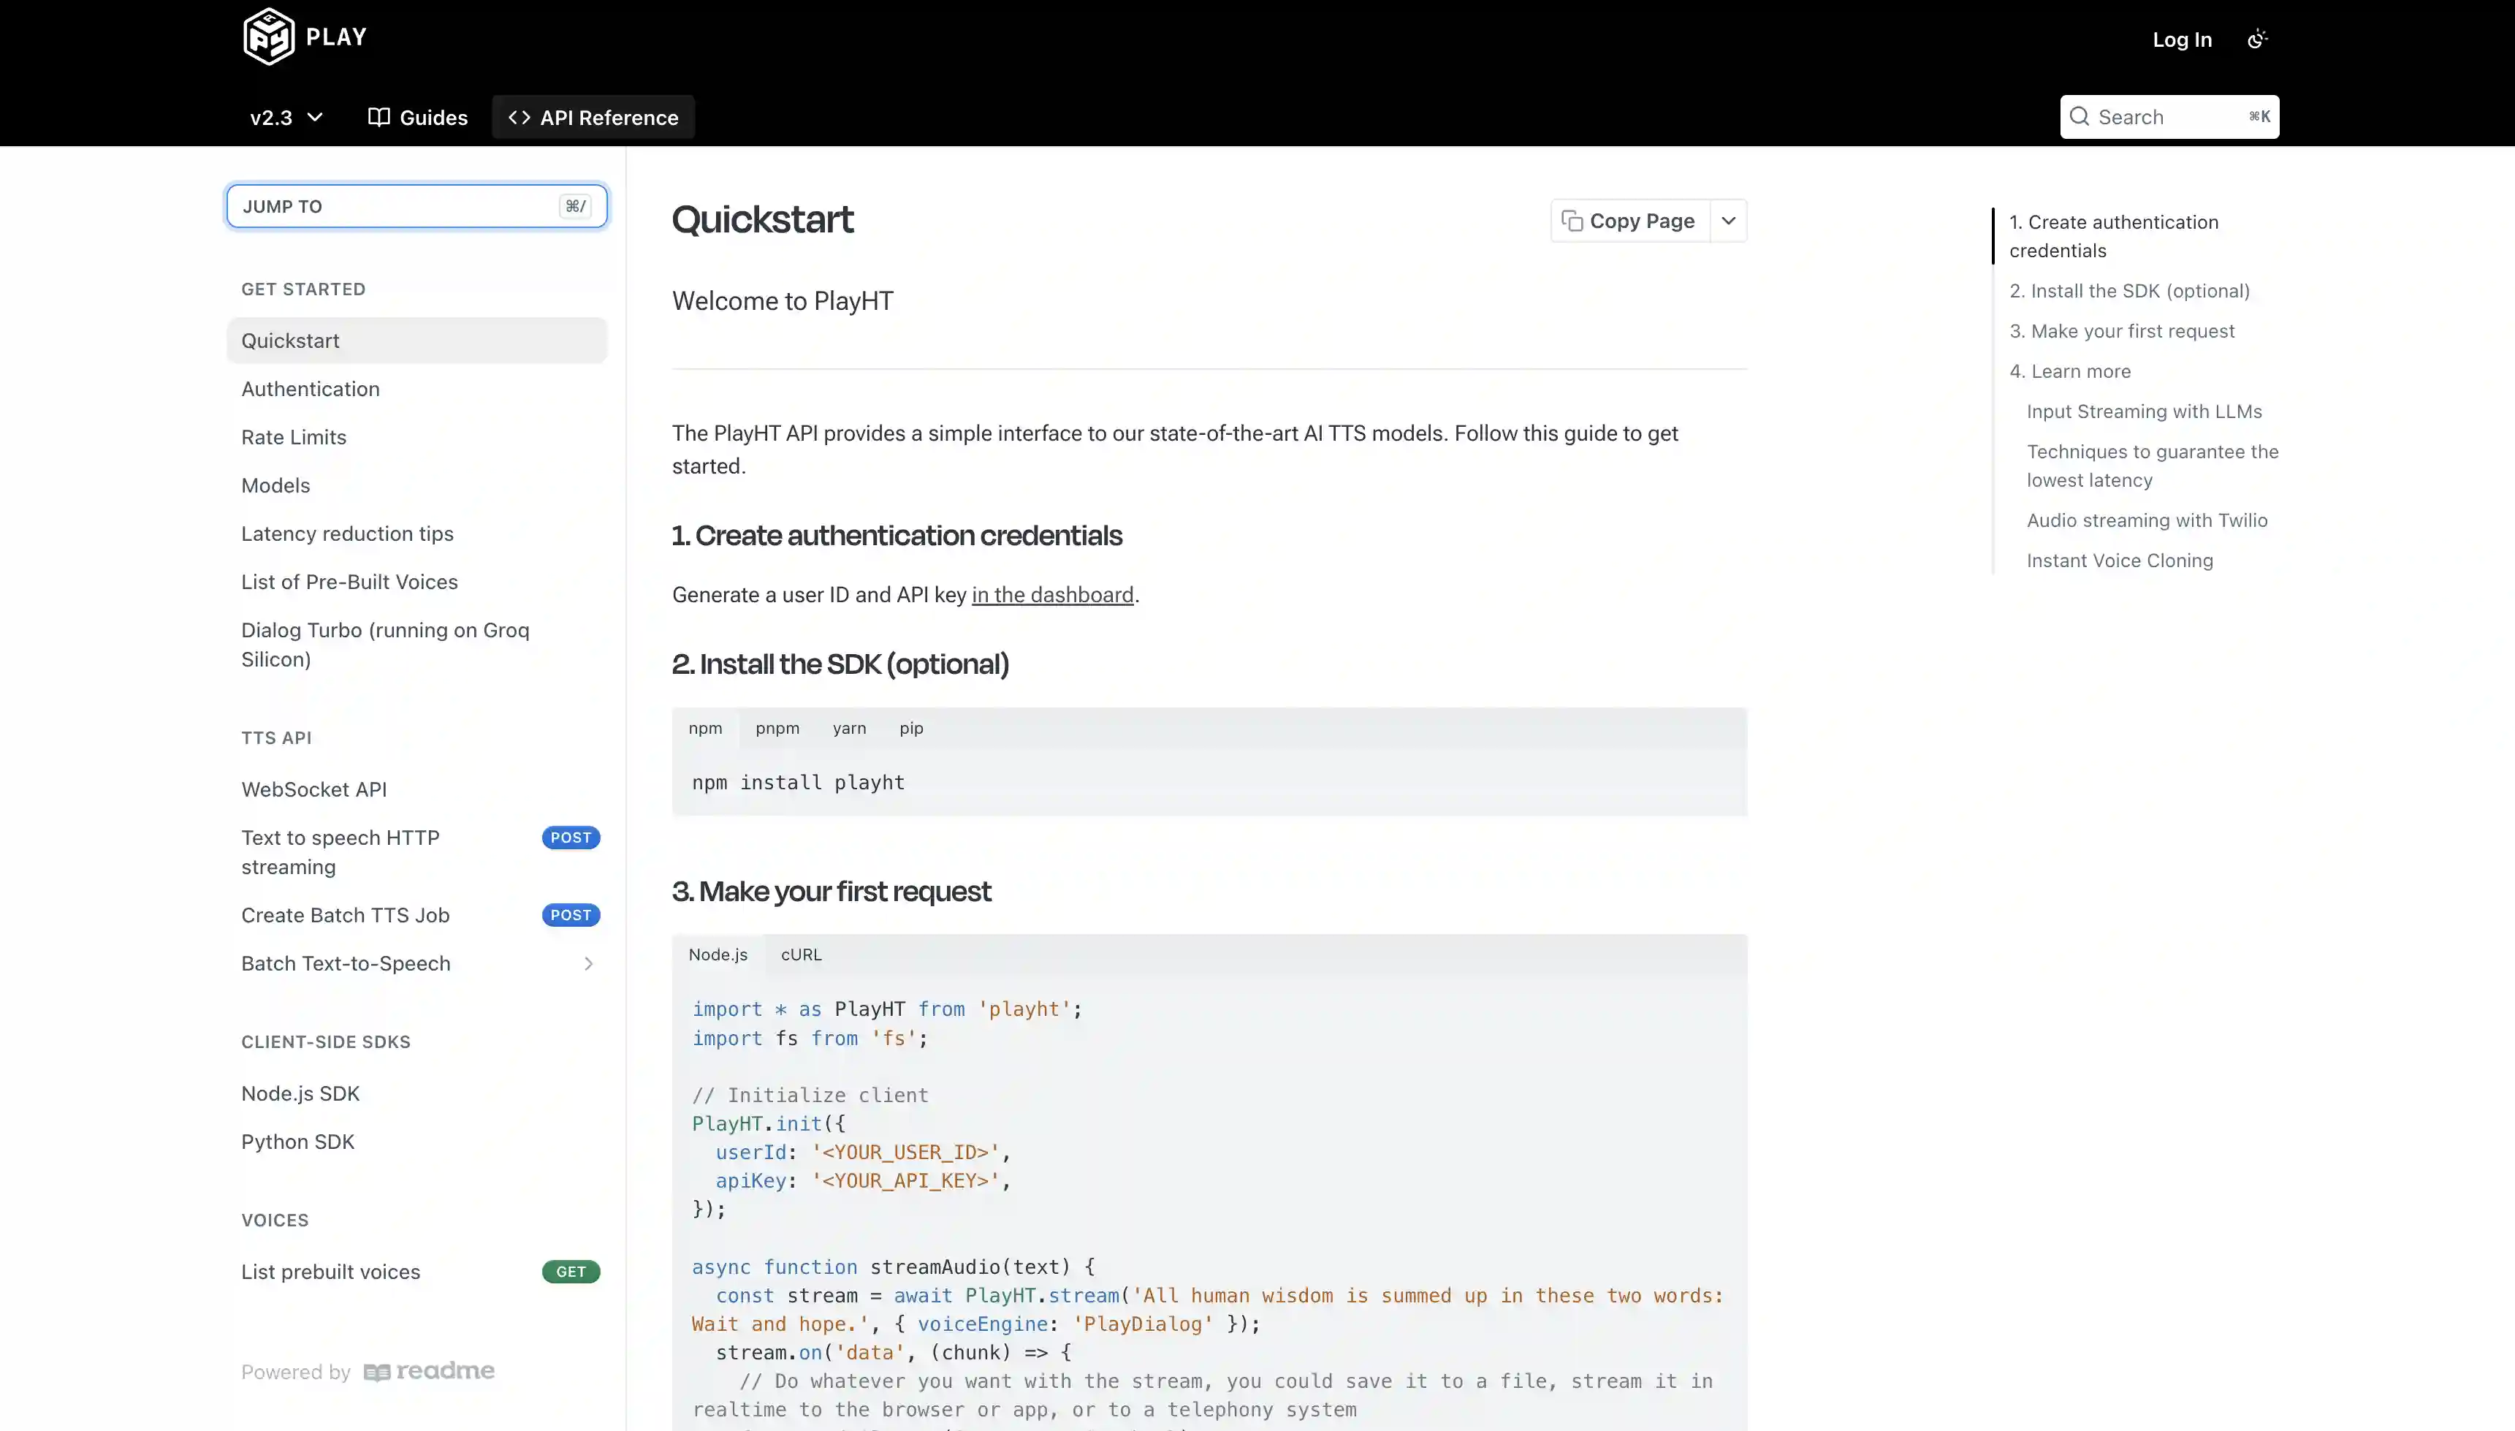
Task: Open the Node.js SDK page
Action: (416, 1093)
